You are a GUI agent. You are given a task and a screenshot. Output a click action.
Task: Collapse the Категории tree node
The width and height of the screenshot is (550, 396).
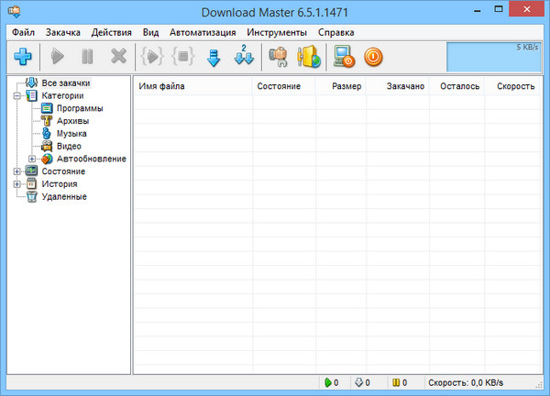(17, 95)
